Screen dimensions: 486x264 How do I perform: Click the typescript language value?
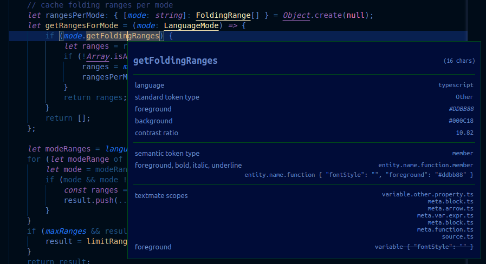pos(456,85)
